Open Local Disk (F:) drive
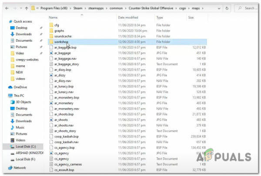 click(x=26, y=159)
